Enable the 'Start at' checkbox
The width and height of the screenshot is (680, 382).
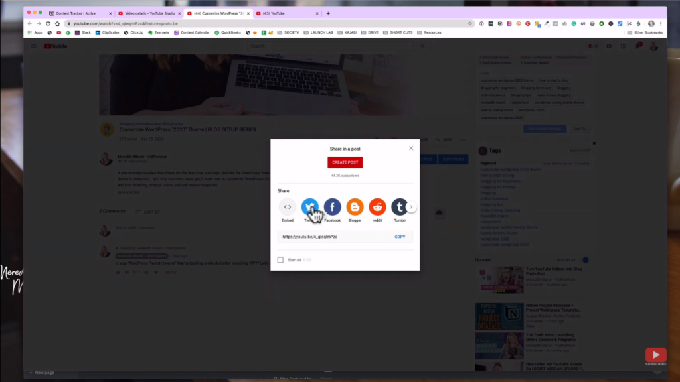click(x=281, y=260)
